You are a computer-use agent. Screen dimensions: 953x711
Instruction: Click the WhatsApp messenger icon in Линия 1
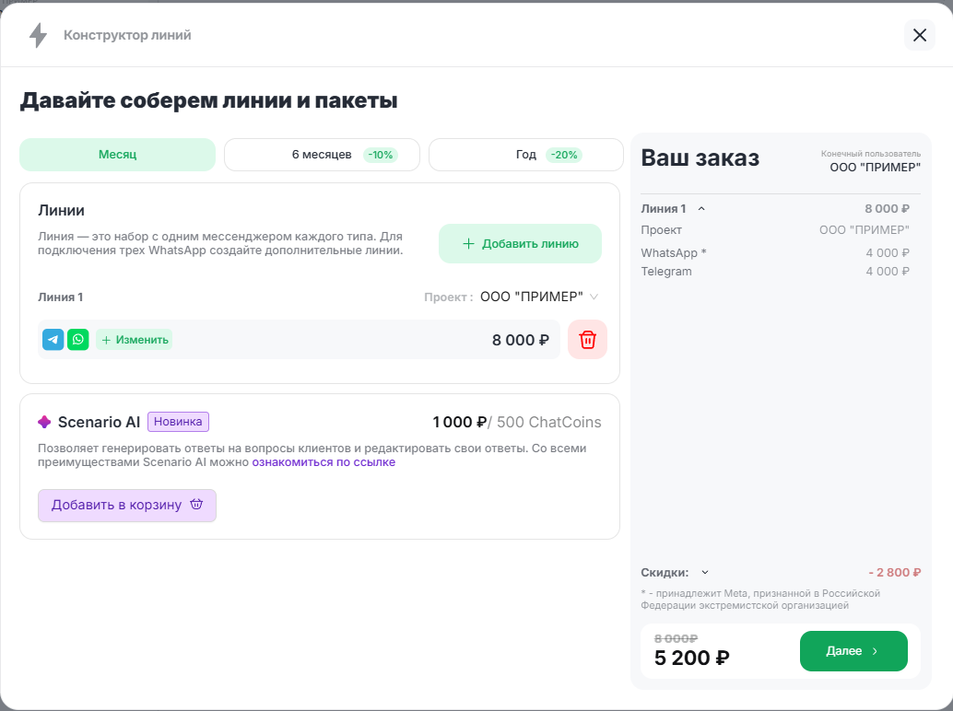[x=78, y=340]
